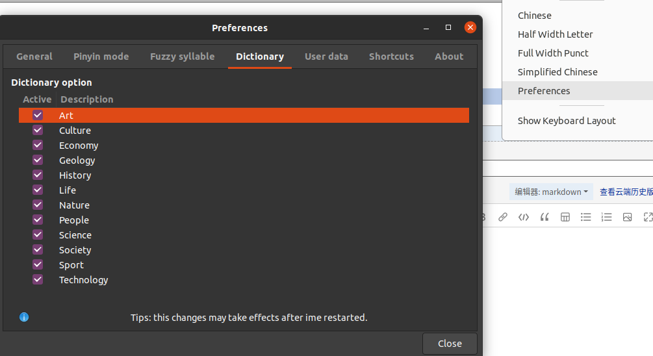Click the insert image icon

click(x=627, y=217)
